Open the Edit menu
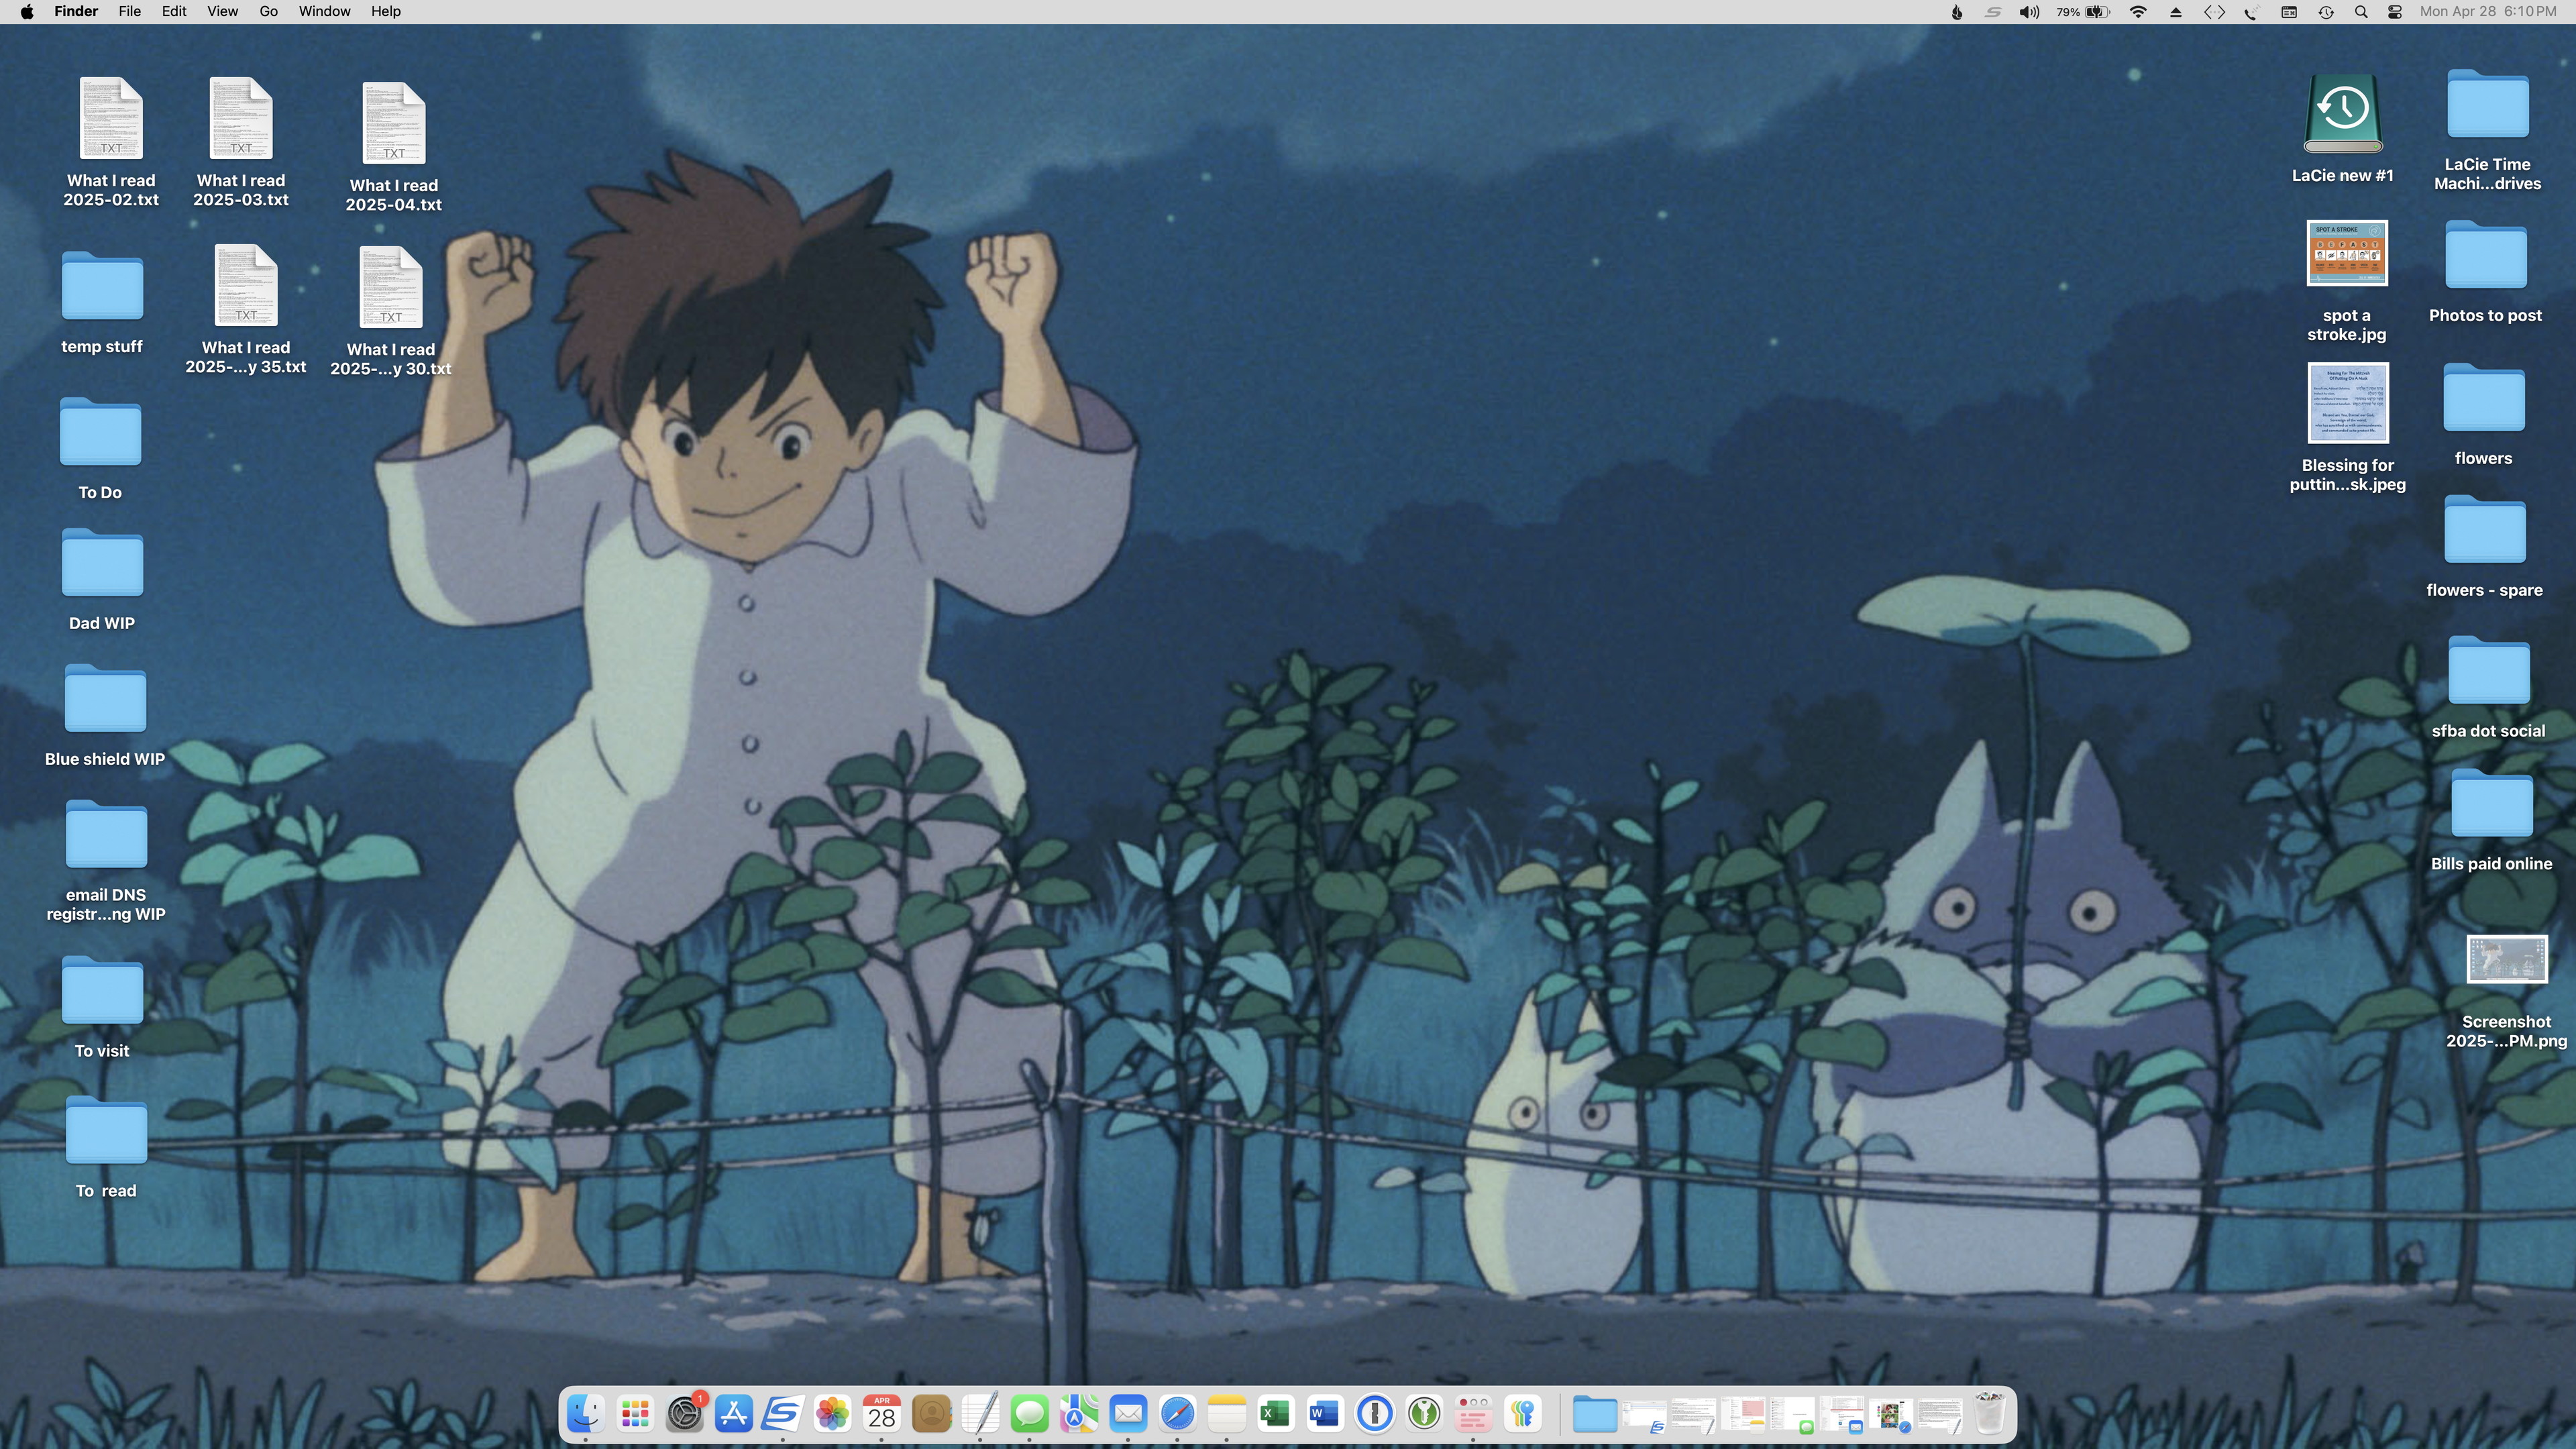This screenshot has height=1449, width=2576. coord(174,12)
